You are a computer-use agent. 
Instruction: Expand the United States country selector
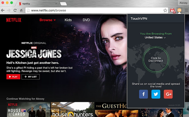point(155,38)
